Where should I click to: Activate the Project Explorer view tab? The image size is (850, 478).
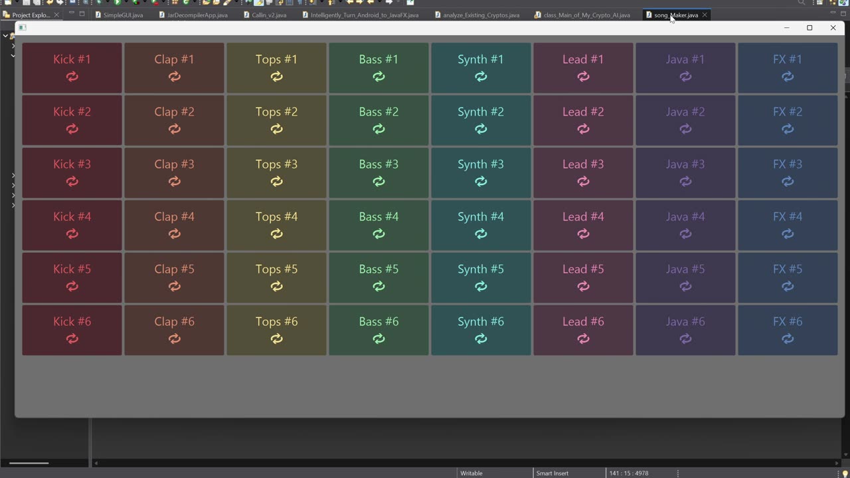point(31,15)
